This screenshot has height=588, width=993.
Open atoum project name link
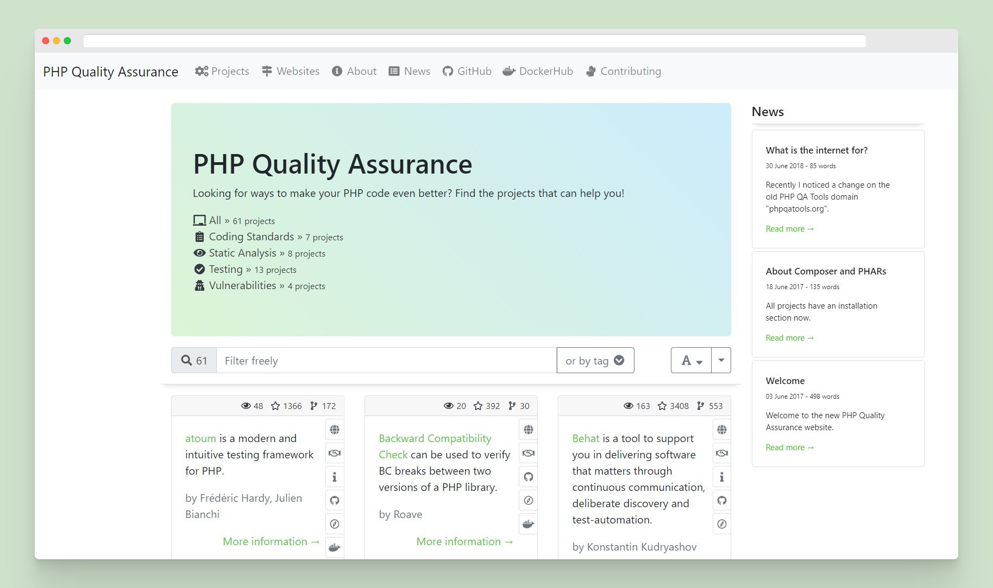(200, 438)
